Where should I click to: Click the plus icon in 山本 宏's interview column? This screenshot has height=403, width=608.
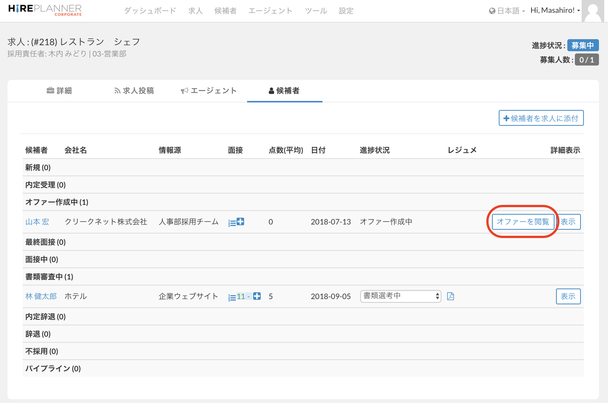click(240, 222)
